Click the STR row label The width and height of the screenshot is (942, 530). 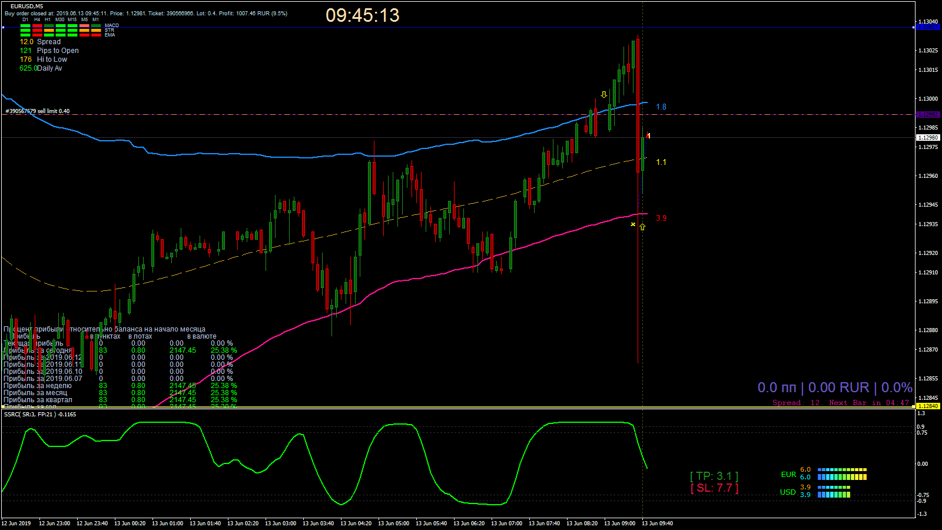coord(110,31)
